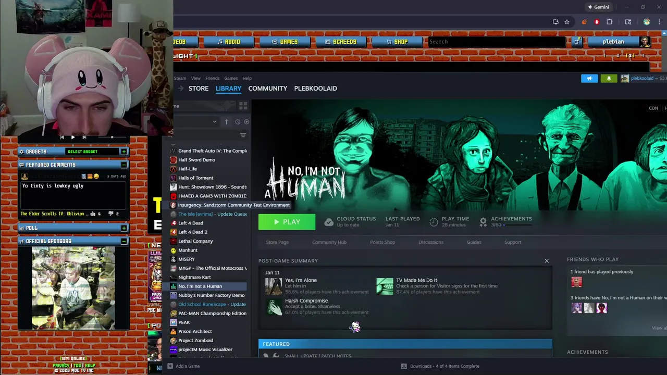Go to the Steam COMMUNITY tab

coord(268,89)
